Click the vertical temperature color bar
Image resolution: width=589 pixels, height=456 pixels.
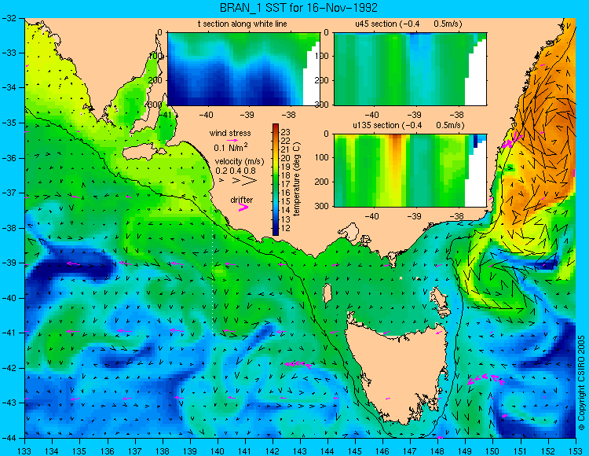[x=276, y=179]
